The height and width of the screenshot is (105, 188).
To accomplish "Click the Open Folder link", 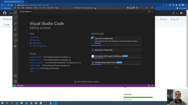I will point(37,43).
